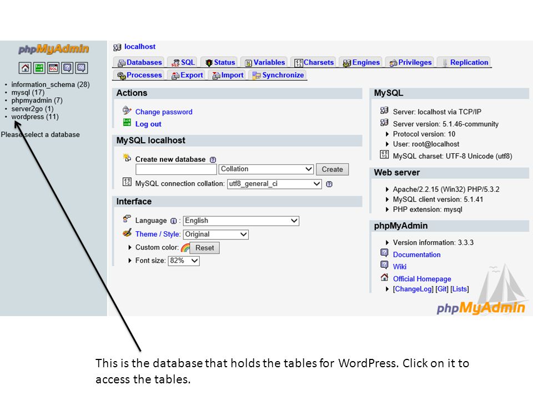Select the mysql database in sidebar

(28, 93)
